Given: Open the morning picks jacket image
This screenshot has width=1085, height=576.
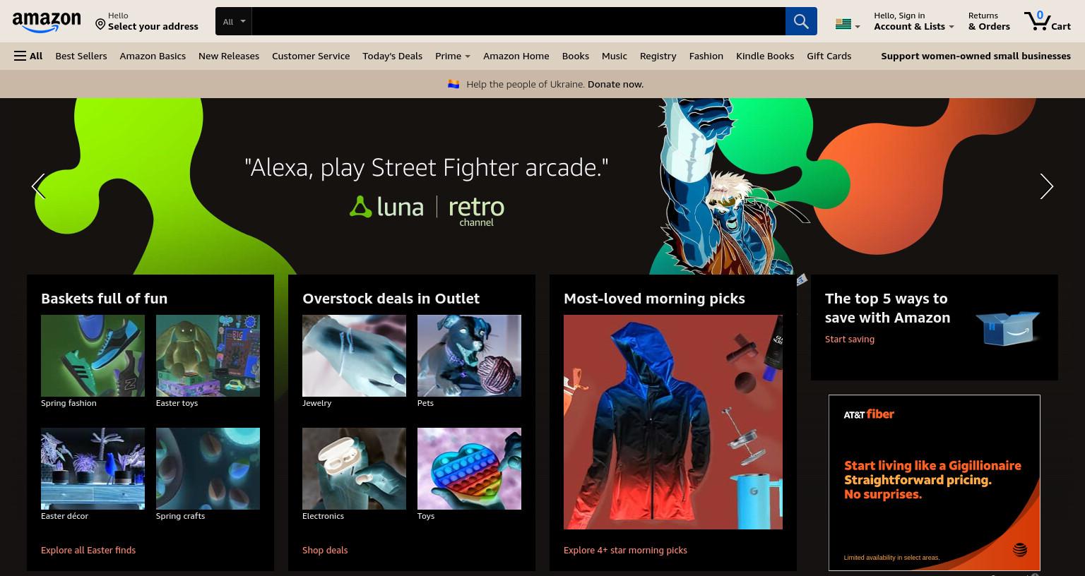Looking at the screenshot, I should 673,422.
